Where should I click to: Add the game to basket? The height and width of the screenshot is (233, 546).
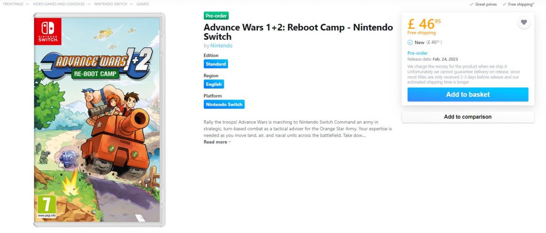coord(468,94)
